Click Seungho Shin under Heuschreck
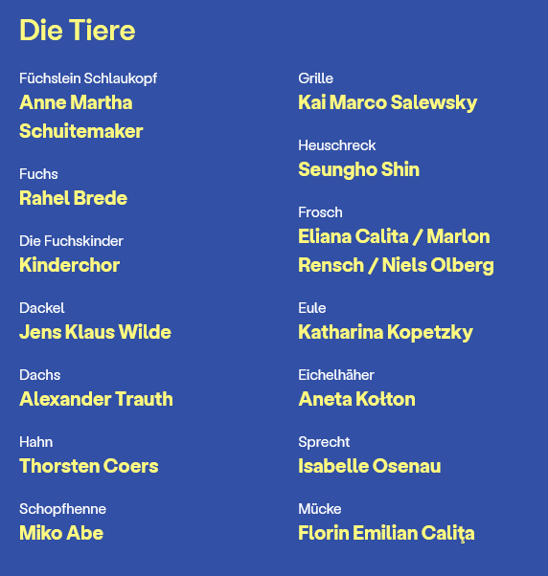548x576 pixels. pyautogui.click(x=358, y=169)
